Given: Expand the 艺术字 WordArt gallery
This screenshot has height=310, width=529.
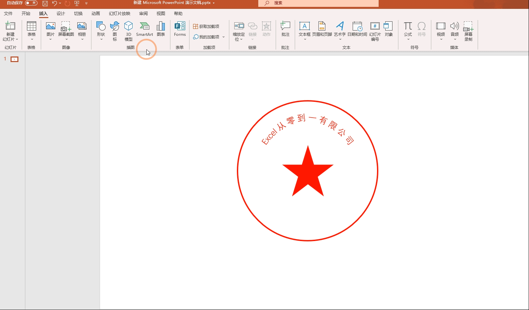Looking at the screenshot, I should (340, 39).
